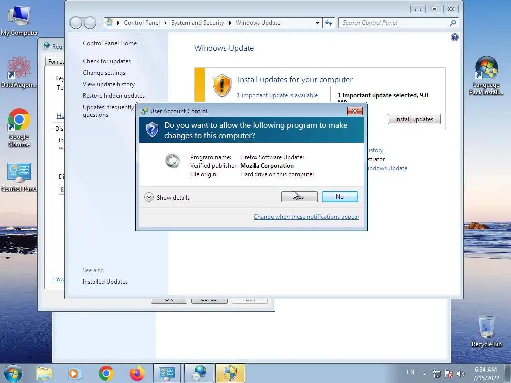Open Firefox from the taskbar
Image resolution: width=511 pixels, height=383 pixels.
coord(137,373)
